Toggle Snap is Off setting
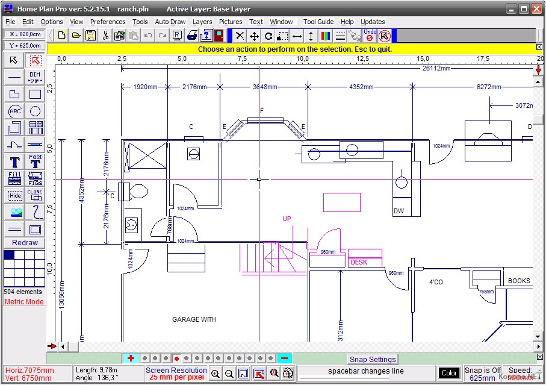 (x=483, y=371)
